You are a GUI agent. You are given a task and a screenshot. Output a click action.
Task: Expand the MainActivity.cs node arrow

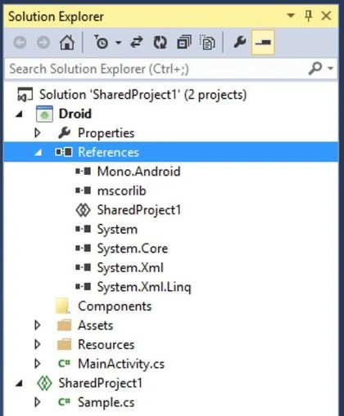(38, 364)
